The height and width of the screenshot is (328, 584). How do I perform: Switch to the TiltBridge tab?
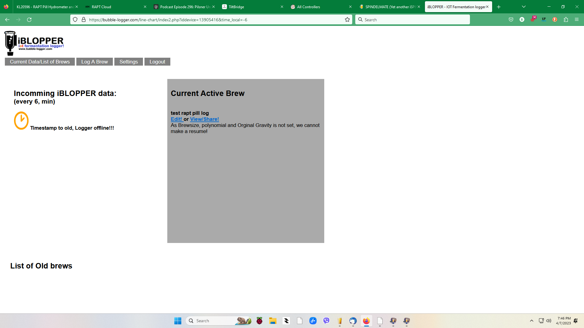[252, 7]
